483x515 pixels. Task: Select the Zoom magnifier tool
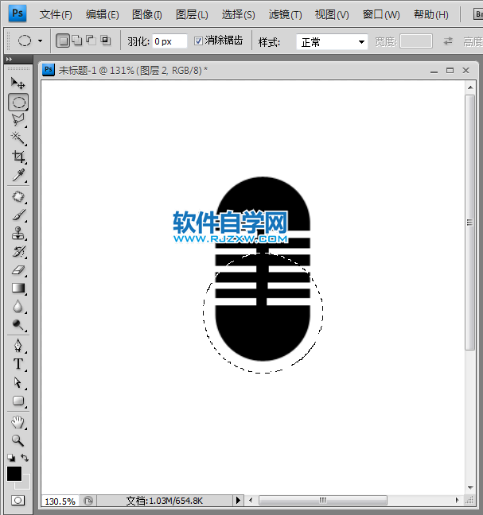tap(18, 439)
